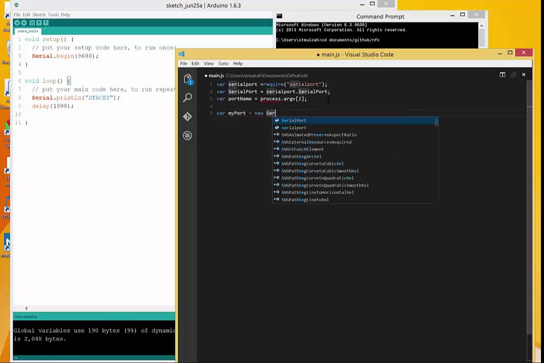This screenshot has width=544, height=363.
Task: Click the Arduino Upload arrow button
Action: pyautogui.click(x=24, y=23)
